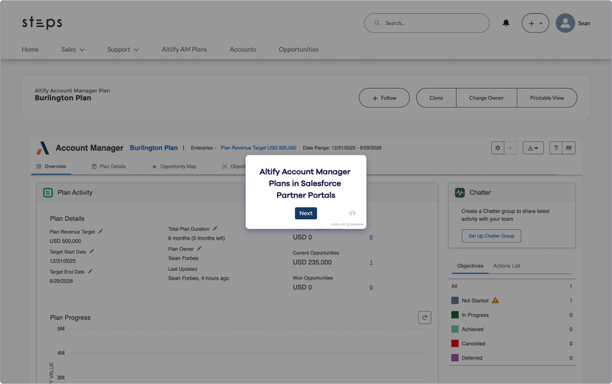612x384 pixels.
Task: Click the Deferred purple swatch
Action: coord(455,358)
